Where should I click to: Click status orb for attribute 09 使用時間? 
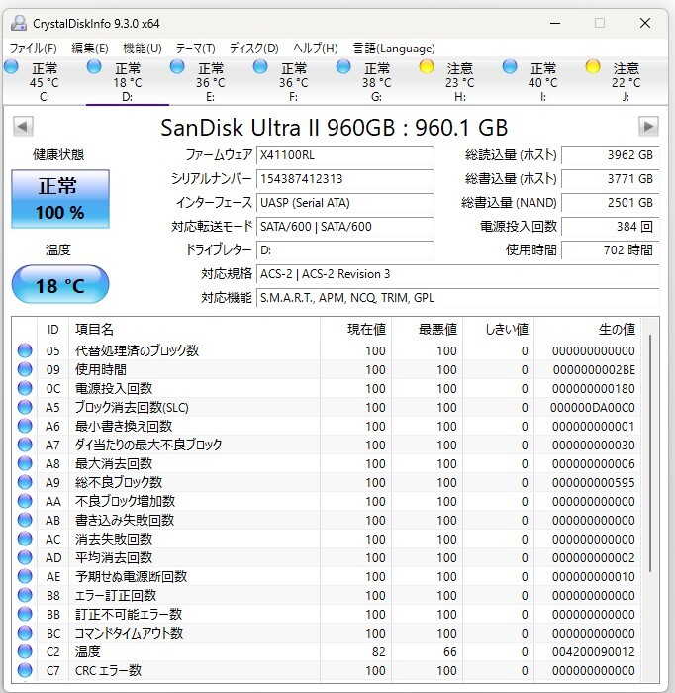tap(25, 369)
